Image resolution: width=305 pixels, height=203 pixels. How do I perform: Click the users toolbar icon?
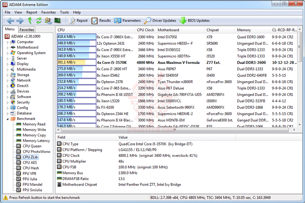(48, 21)
